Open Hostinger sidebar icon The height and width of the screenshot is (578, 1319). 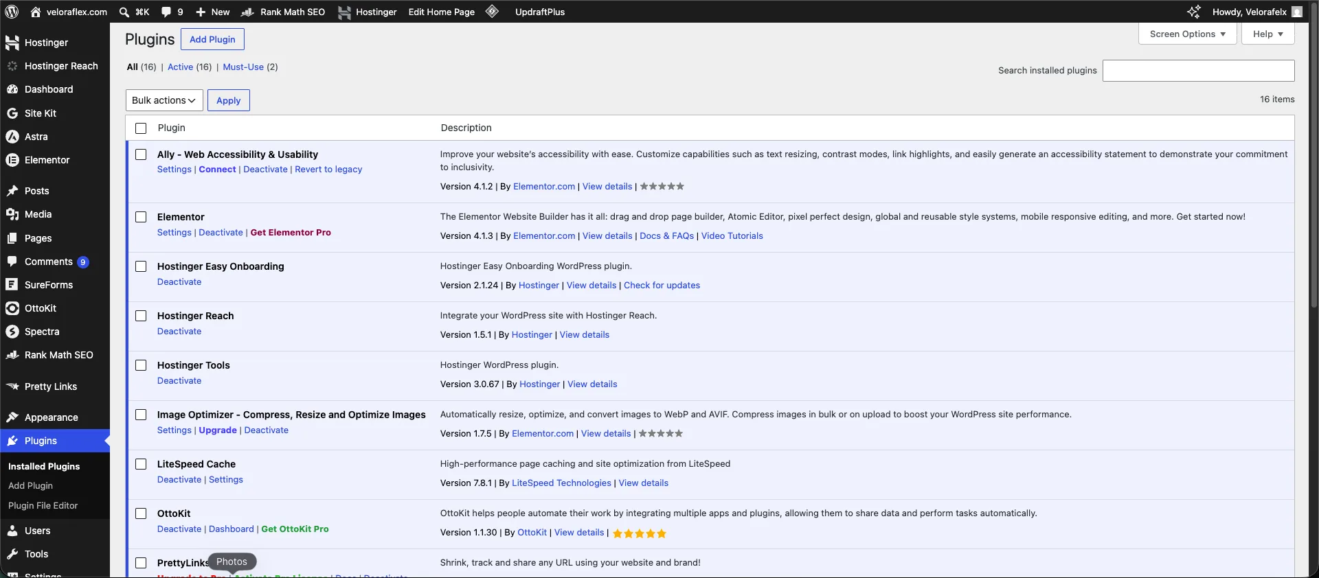[12, 43]
